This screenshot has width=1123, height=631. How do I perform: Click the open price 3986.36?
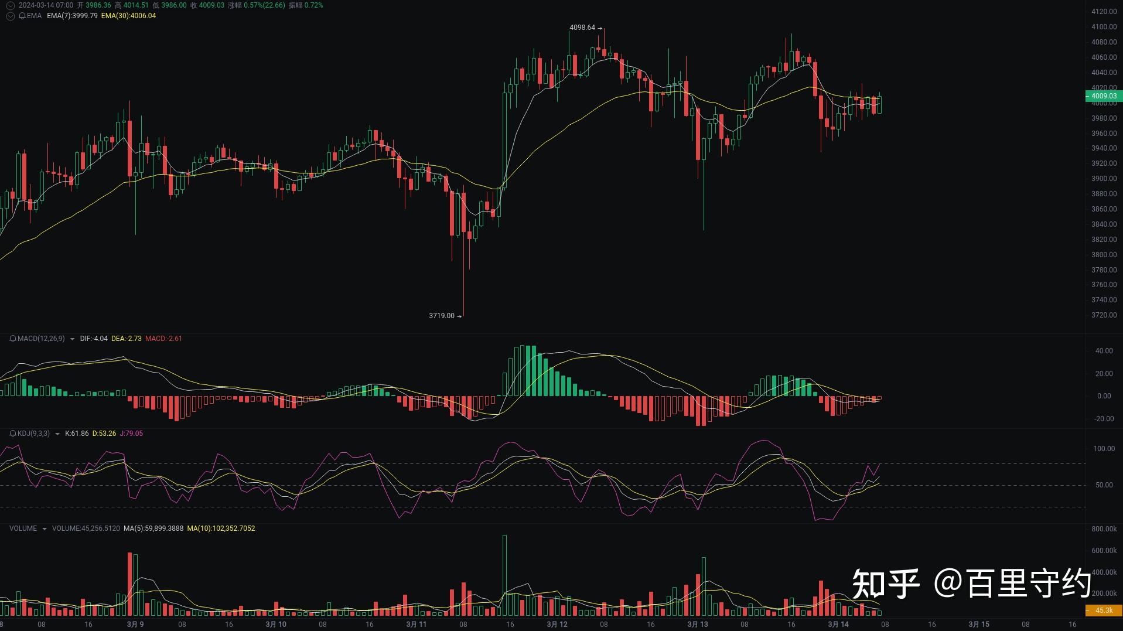(98, 5)
